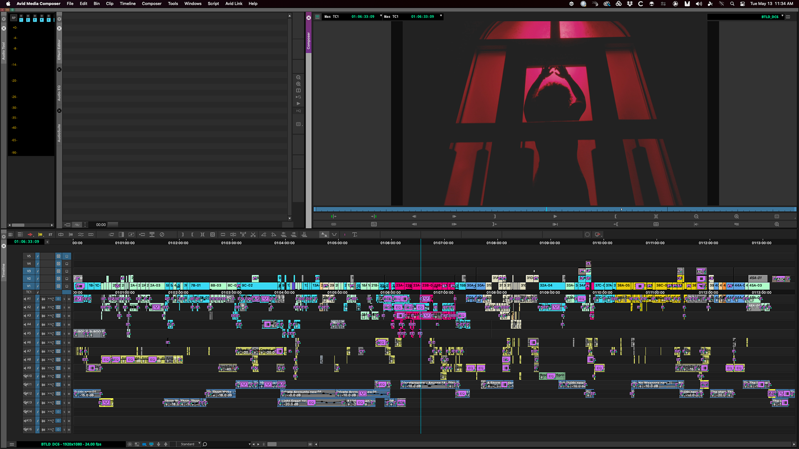Click the zoom-in magnifier in Effect Editor
Screen dimensions: 799x449
pos(298,84)
